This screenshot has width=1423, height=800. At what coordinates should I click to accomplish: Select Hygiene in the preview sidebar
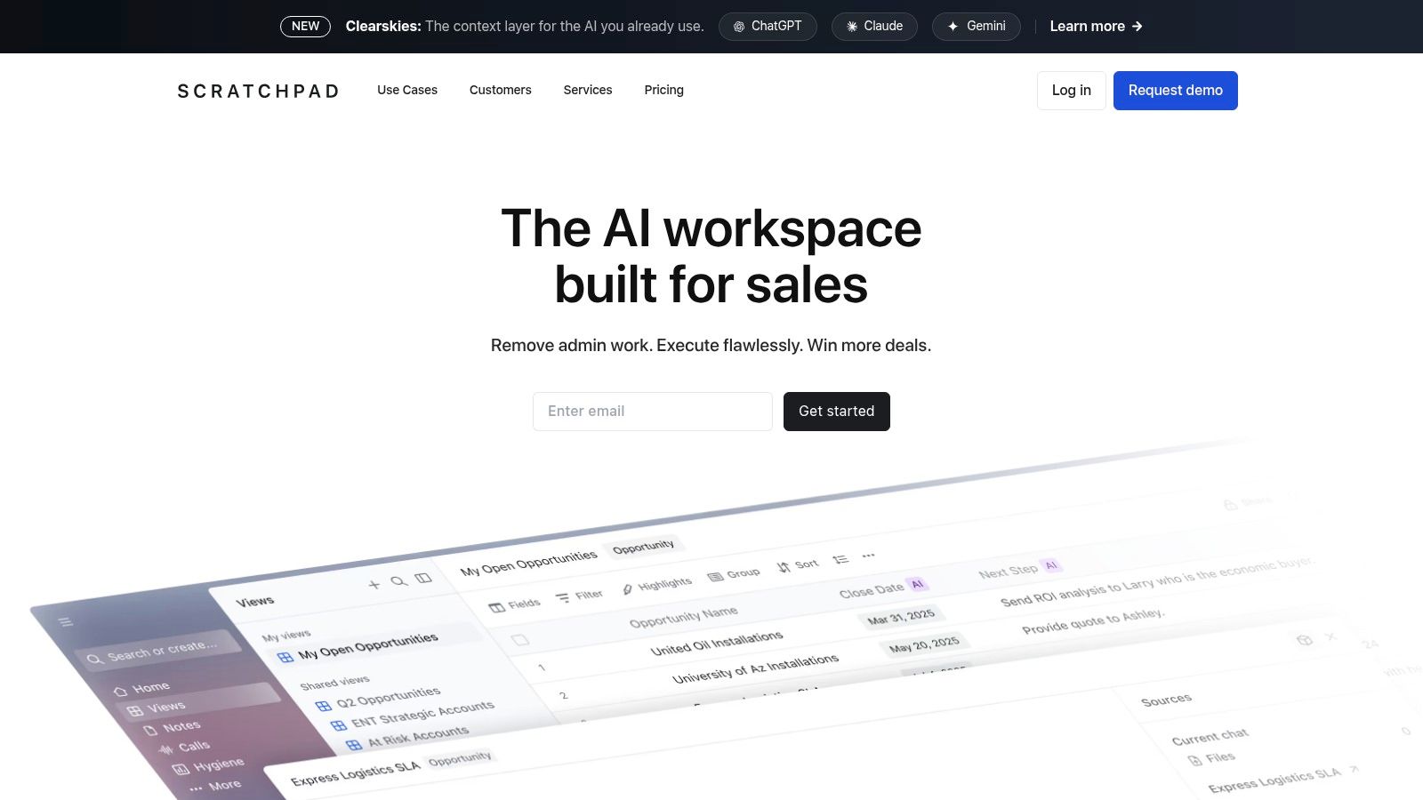(x=209, y=765)
